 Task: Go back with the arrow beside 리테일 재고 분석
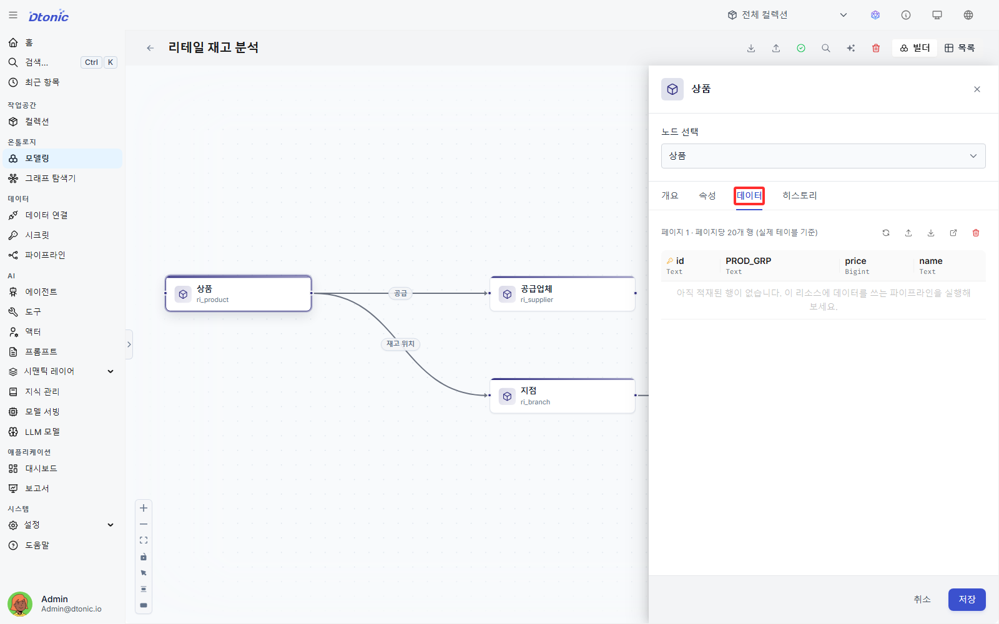point(150,48)
